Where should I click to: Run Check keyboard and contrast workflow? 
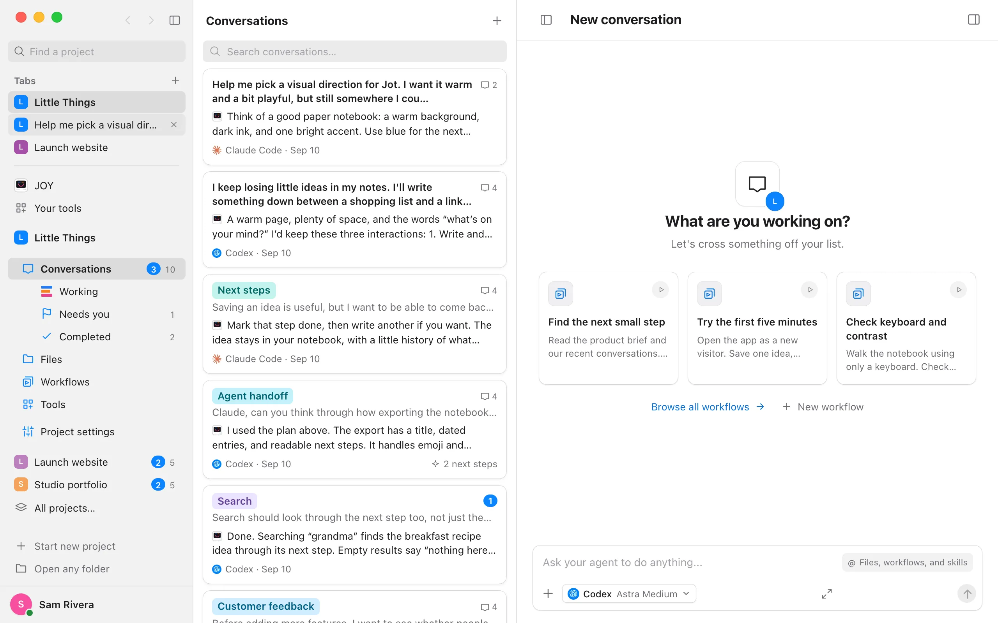(x=958, y=290)
